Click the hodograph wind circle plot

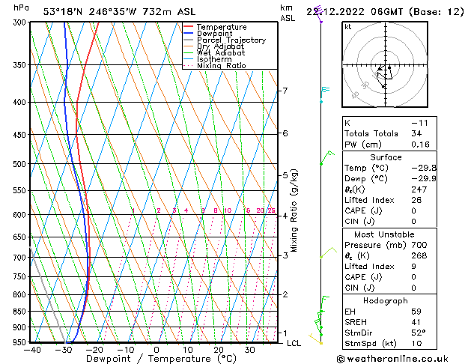[x=383, y=67]
